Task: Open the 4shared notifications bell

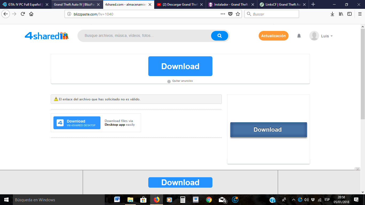Action: click(x=299, y=36)
